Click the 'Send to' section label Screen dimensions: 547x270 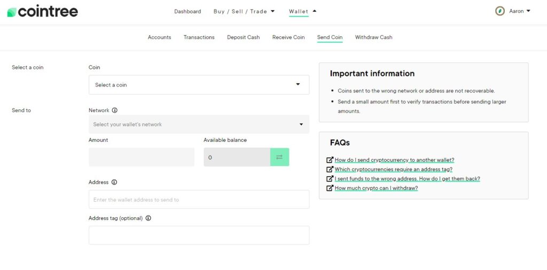tap(21, 110)
